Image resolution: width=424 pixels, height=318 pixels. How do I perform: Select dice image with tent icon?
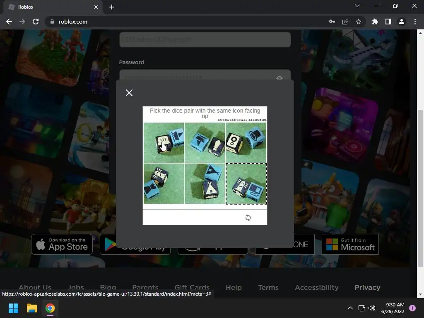point(205,183)
